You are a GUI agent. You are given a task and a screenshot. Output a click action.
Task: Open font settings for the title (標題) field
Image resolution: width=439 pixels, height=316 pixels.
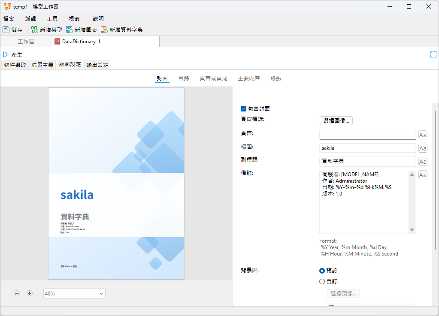click(423, 148)
